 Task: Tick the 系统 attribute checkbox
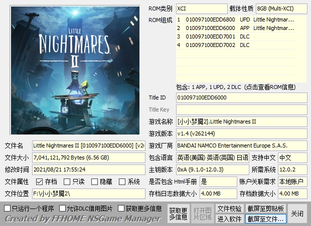pos(122,182)
